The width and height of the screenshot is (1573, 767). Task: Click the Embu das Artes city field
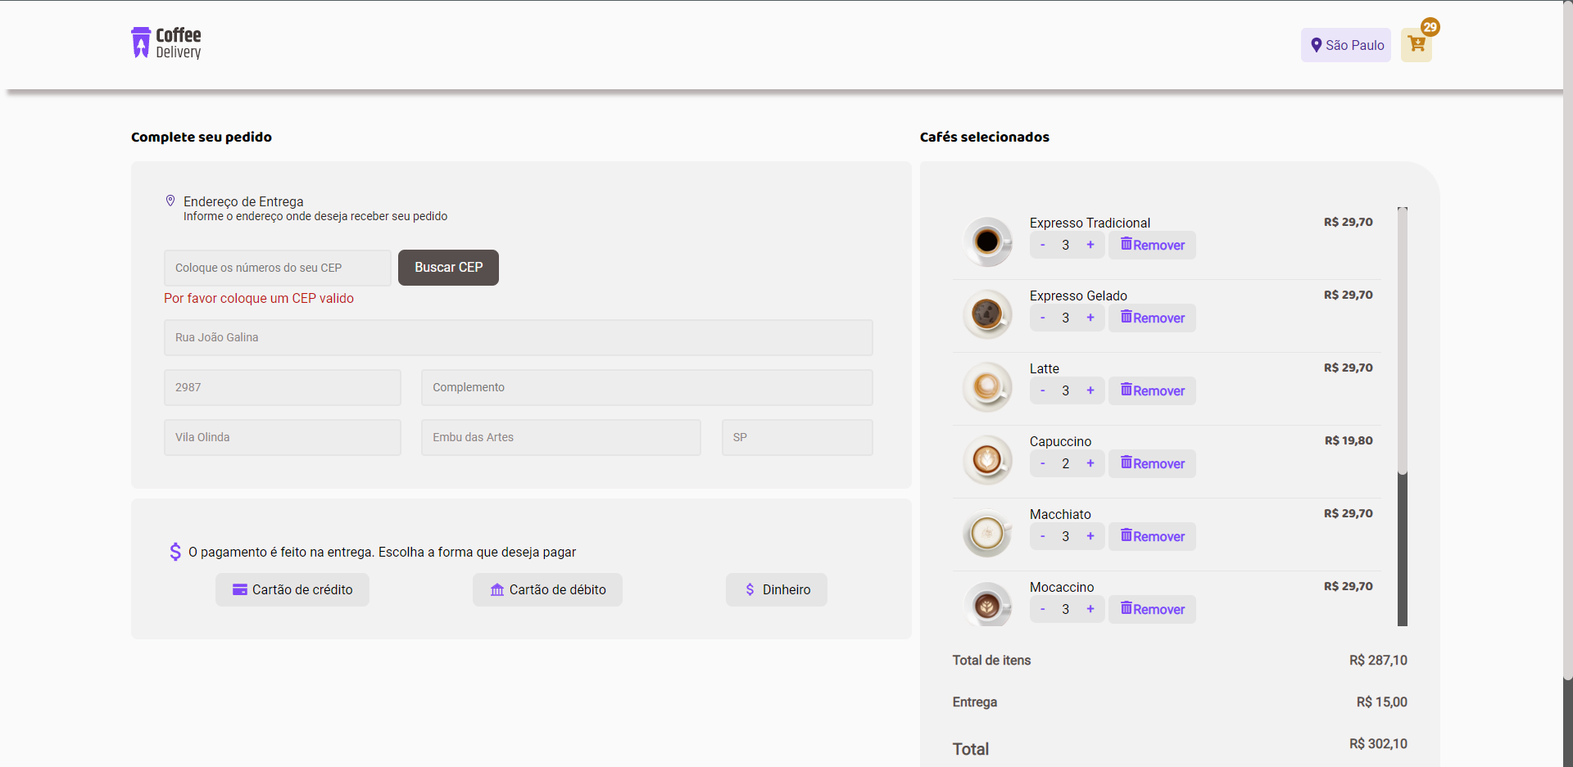[561, 437]
